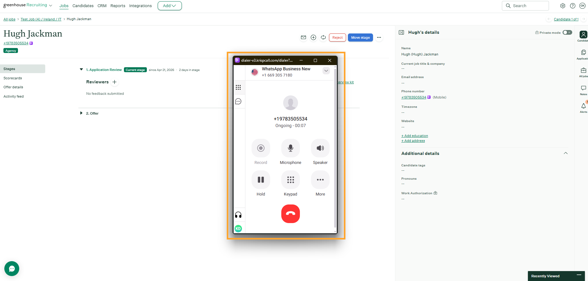Open Integrations in top navigation
Image resolution: width=588 pixels, height=281 pixels.
[x=140, y=6]
